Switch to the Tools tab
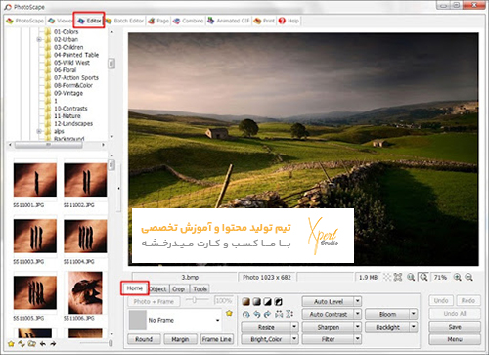The image size is (489, 355). [x=200, y=288]
